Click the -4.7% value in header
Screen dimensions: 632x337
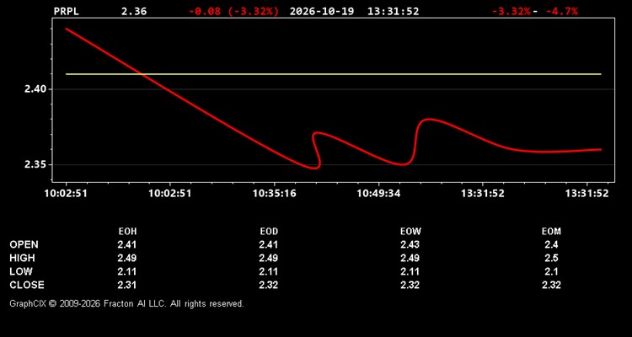(x=561, y=11)
